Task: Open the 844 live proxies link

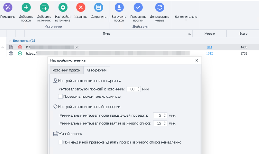Action: click(x=209, y=47)
